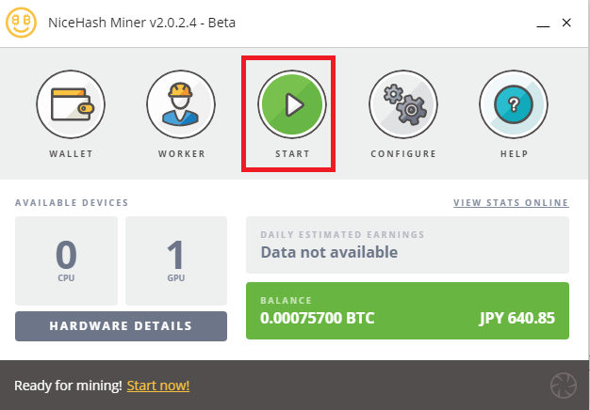Open the Help question mark icon
The width and height of the screenshot is (590, 410).
tap(514, 104)
